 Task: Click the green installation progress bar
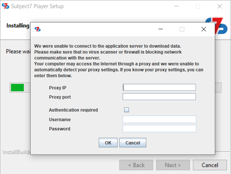coord(17,88)
